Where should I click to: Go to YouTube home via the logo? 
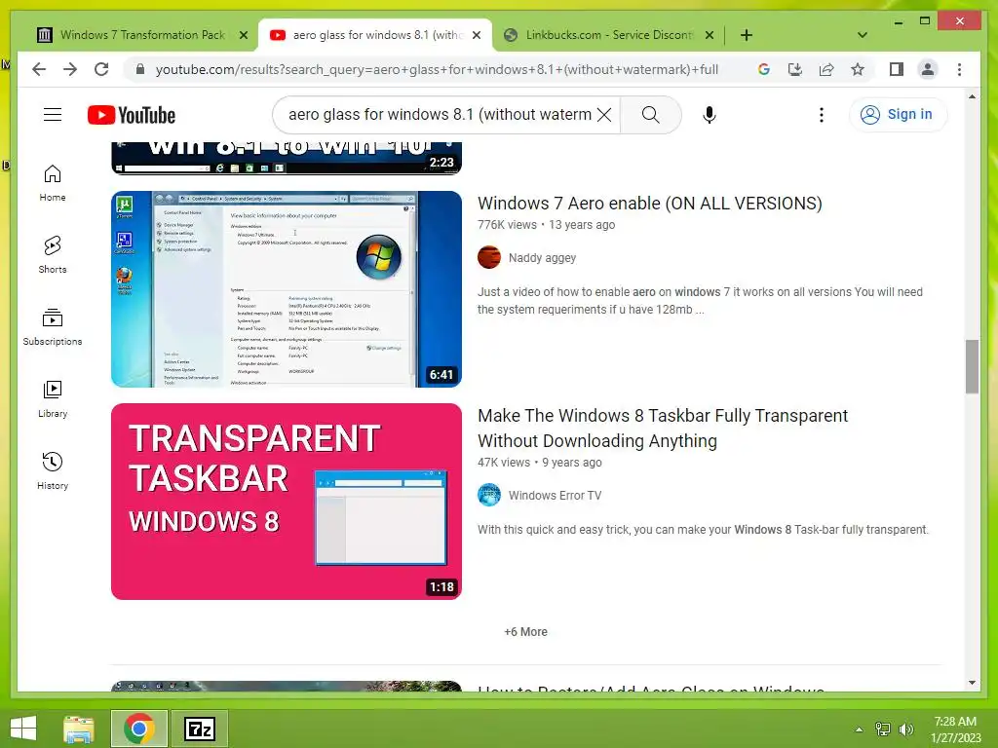pyautogui.click(x=132, y=115)
